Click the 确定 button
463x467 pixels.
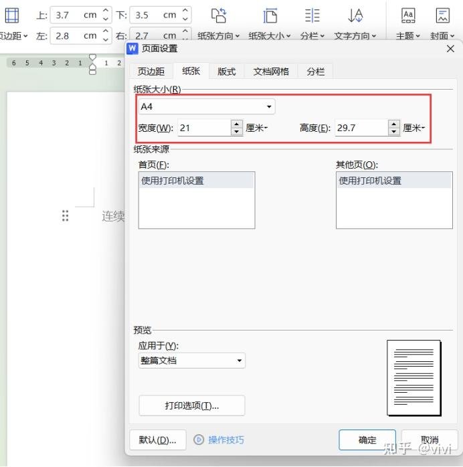click(367, 440)
